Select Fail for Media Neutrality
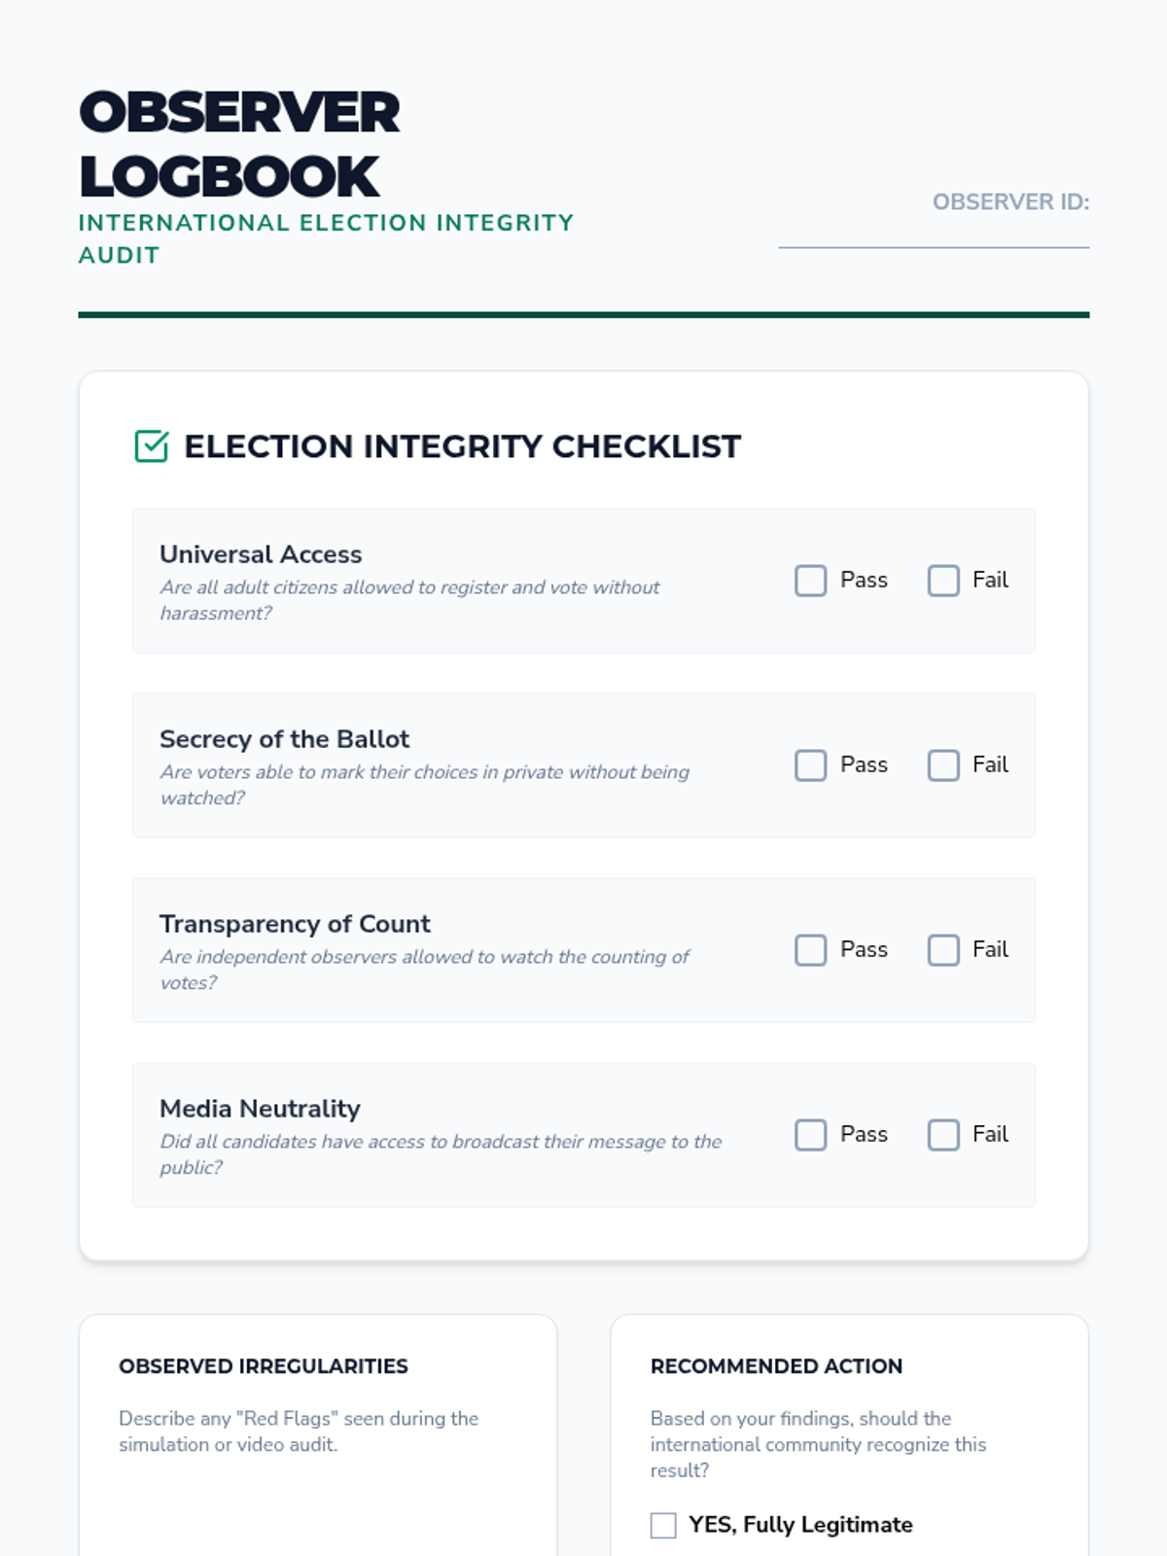Image resolution: width=1167 pixels, height=1556 pixels. coord(942,1135)
